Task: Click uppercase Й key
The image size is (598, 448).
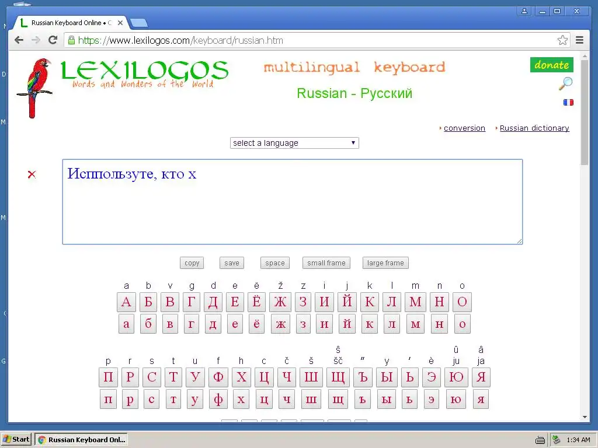Action: click(x=347, y=302)
